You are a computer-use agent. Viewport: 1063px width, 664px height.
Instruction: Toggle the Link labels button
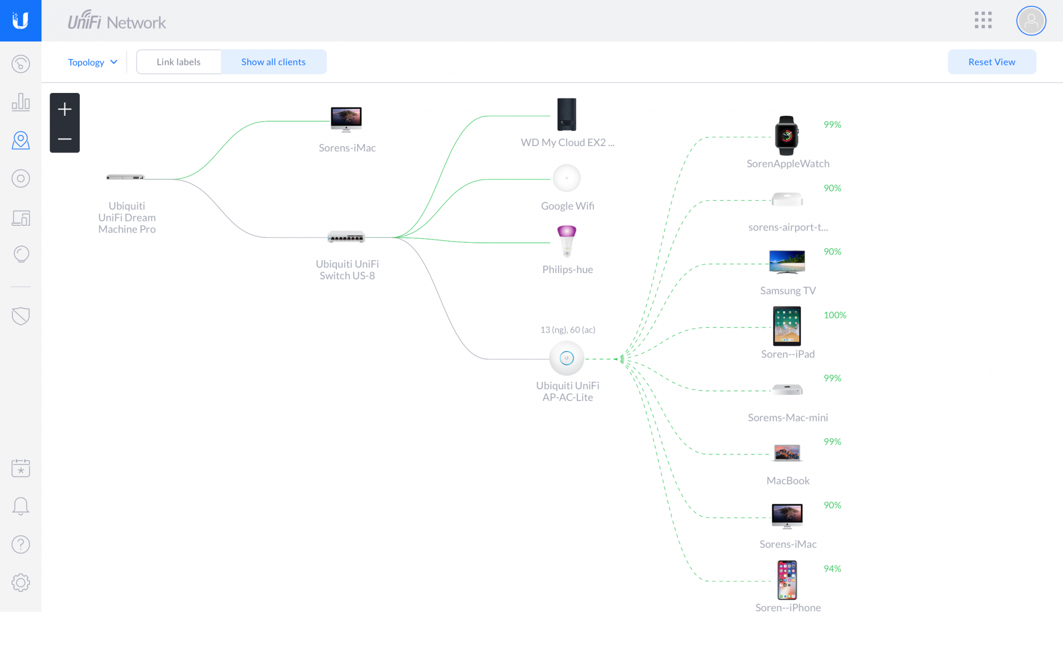(179, 61)
